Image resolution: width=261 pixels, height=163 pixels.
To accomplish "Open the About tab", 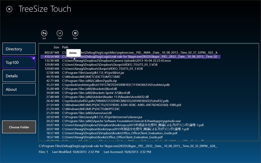I will (x=19, y=89).
